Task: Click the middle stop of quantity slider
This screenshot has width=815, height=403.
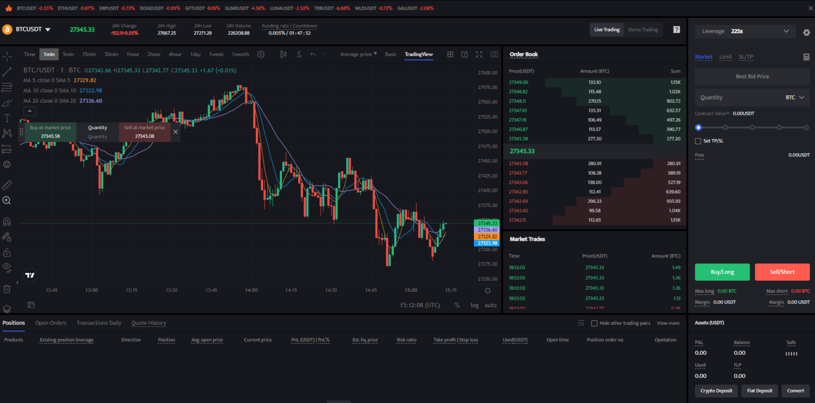Action: [752, 128]
